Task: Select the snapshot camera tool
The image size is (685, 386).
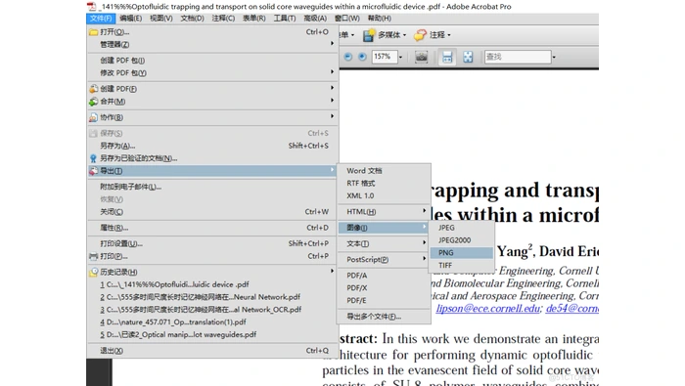Action: (x=421, y=57)
